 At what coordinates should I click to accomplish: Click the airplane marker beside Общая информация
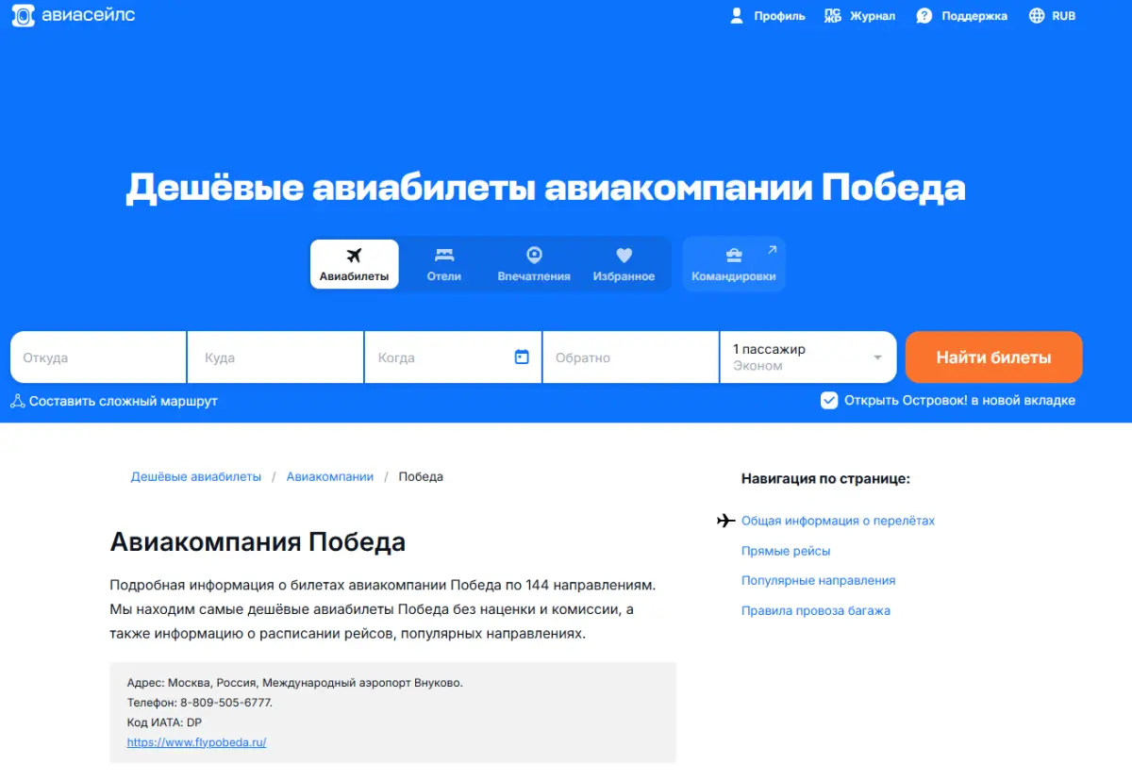pyautogui.click(x=725, y=521)
